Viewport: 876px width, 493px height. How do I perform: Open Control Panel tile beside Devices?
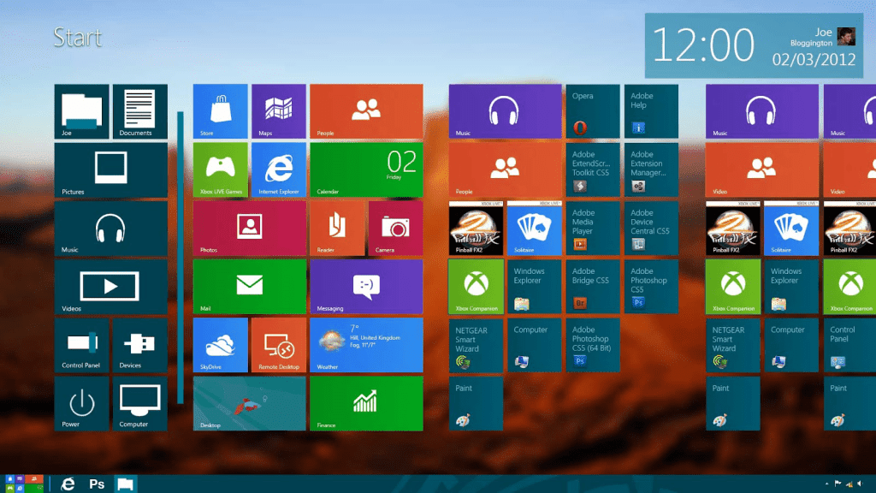[81, 345]
